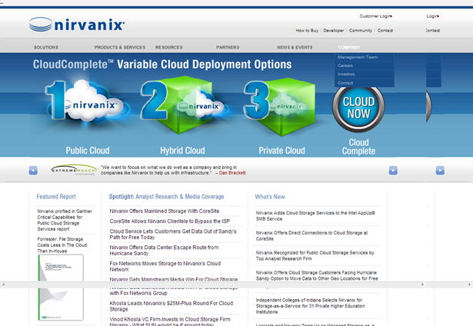Open the Community link

point(361,31)
